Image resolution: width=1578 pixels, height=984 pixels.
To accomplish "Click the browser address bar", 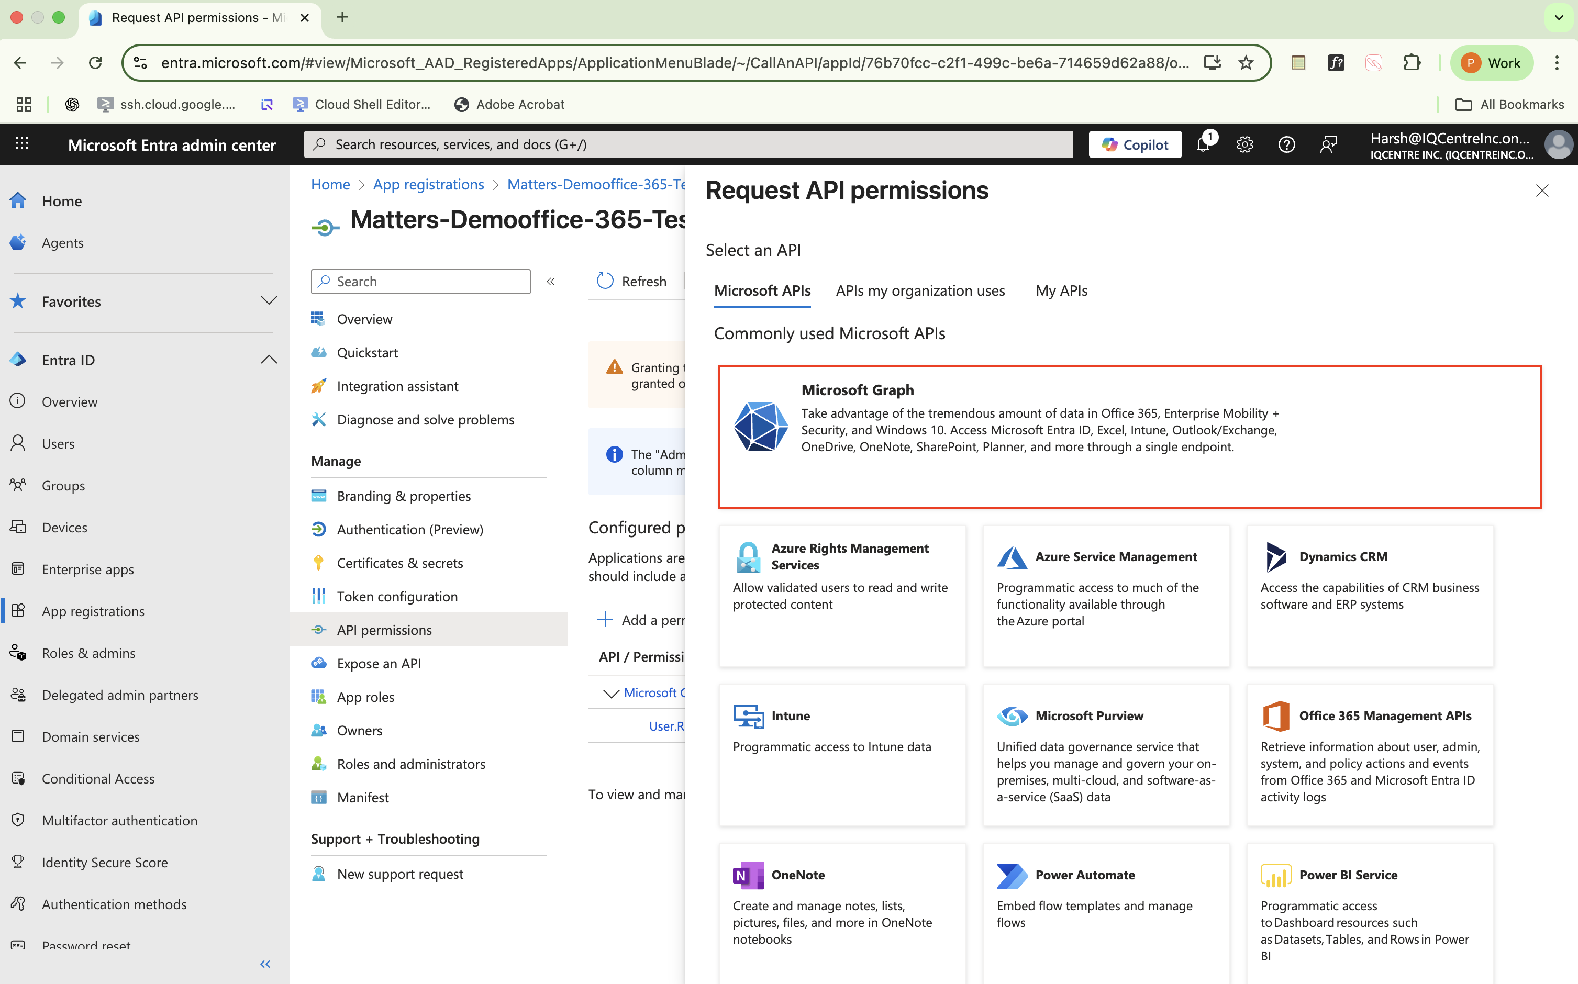I will pos(675,63).
